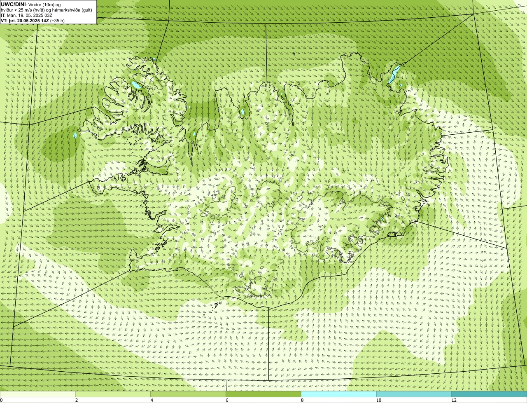This screenshot has height=403, width=527.
Task: Click the legend color segment between 0 and 2
Action: pos(38,394)
